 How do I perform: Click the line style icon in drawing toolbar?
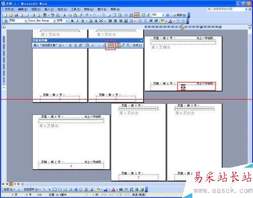[121, 189]
